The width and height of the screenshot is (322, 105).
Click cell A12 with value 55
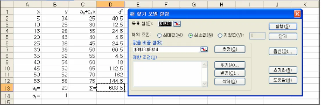(x=27, y=81)
